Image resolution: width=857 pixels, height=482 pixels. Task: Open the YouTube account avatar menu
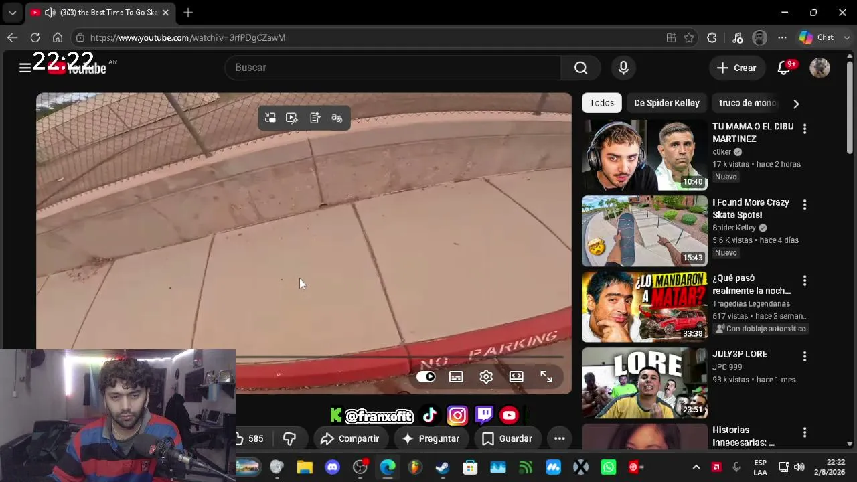(x=820, y=68)
